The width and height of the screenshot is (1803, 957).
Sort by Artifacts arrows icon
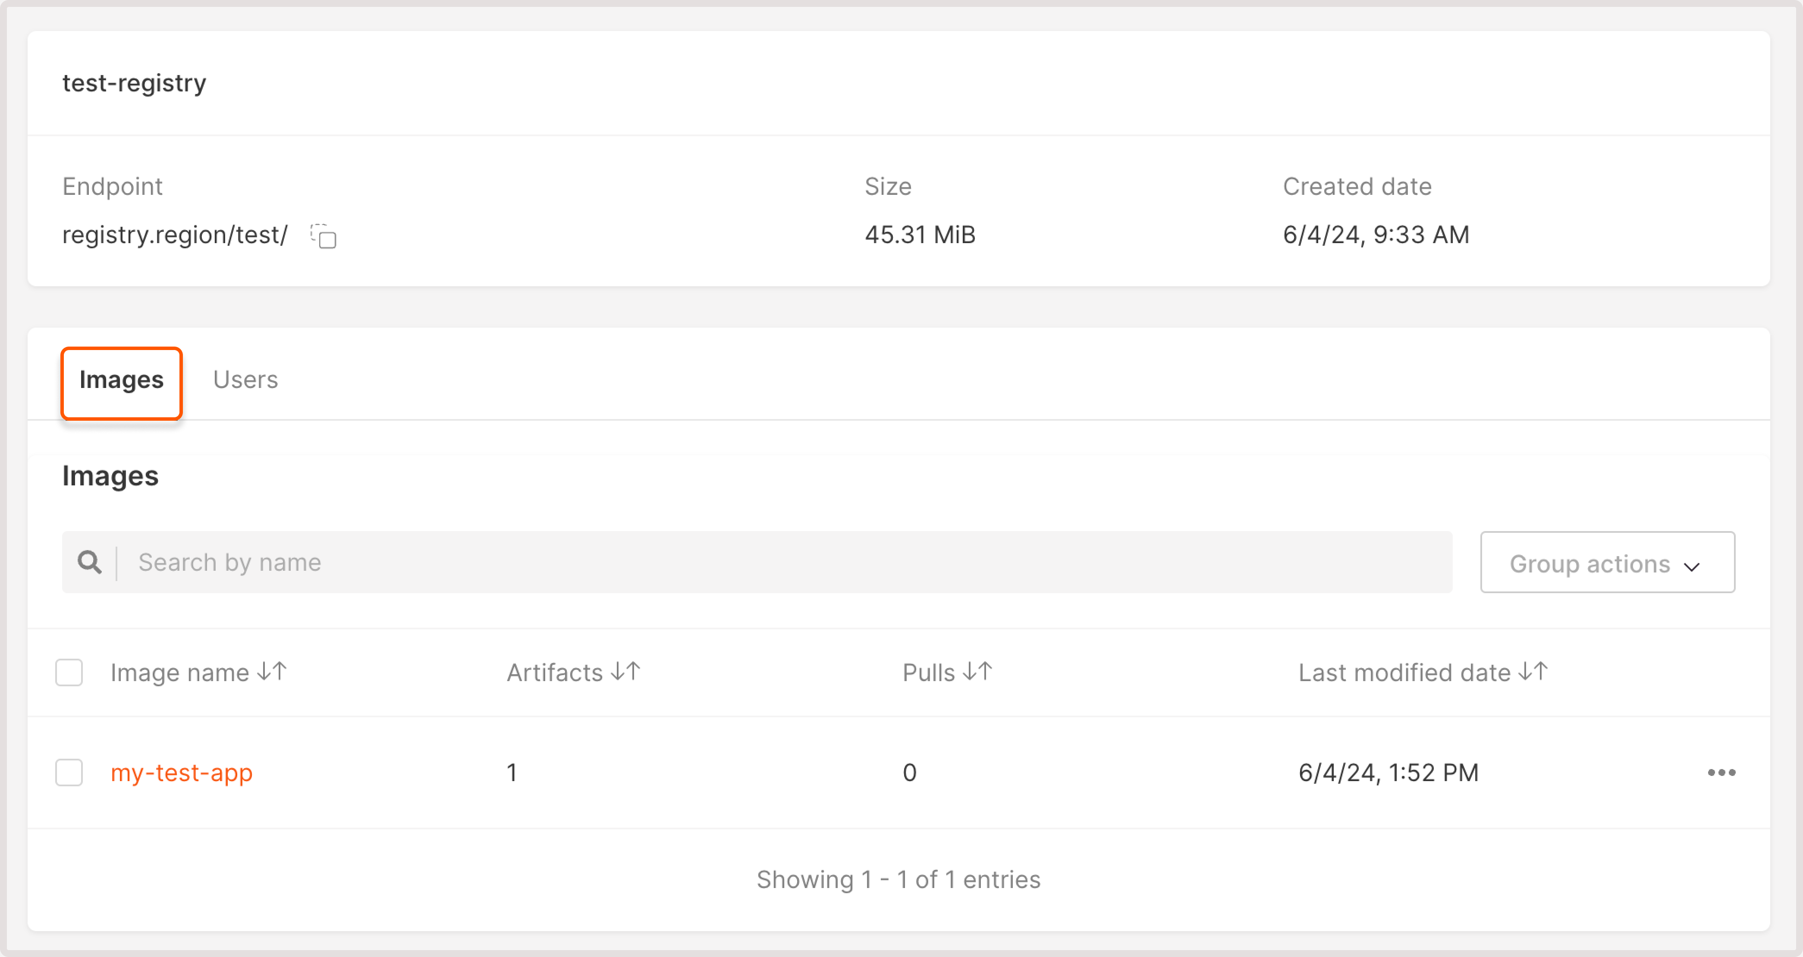point(626,672)
